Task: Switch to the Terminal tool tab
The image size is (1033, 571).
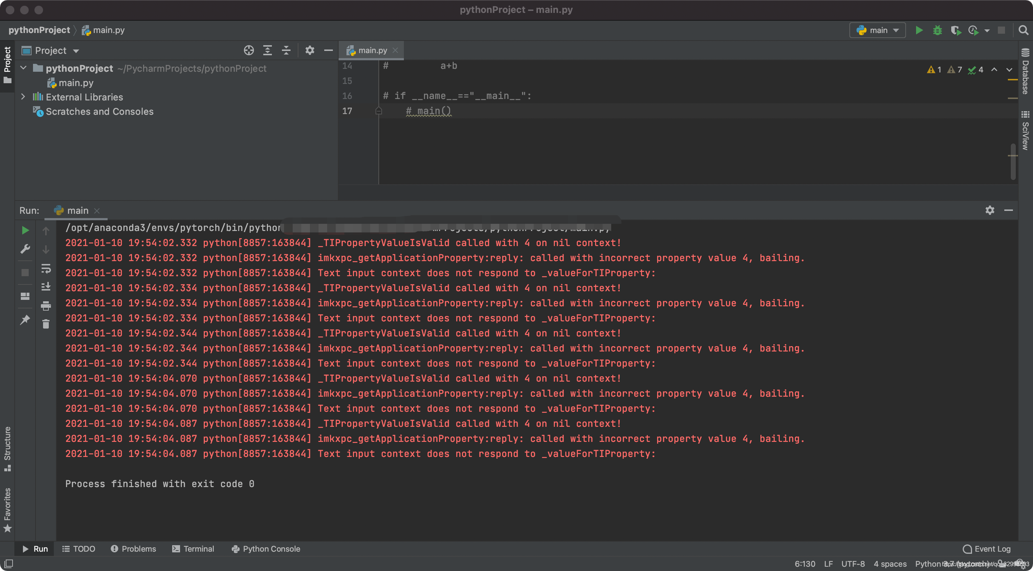Action: [x=193, y=548]
